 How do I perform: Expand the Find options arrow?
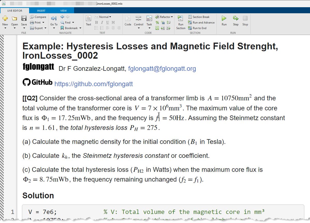coord(73,22)
